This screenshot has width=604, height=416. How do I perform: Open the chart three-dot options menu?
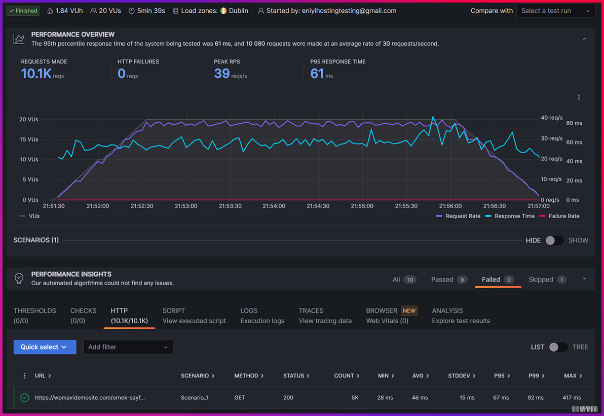579,97
